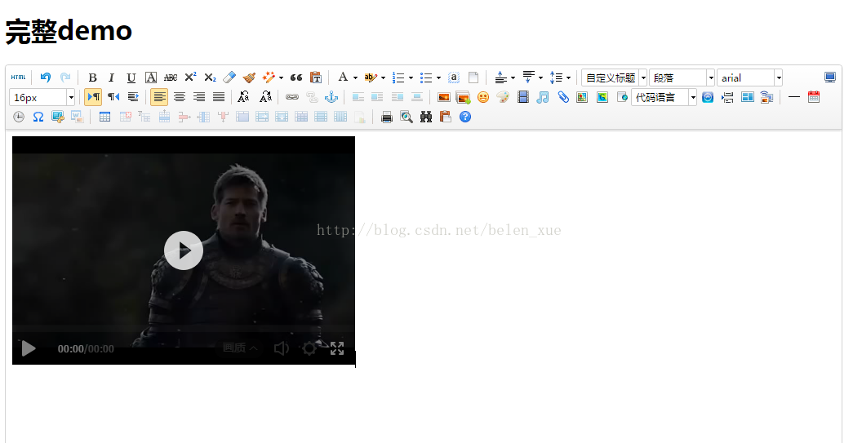Open the 代码语言 code language dropdown

coord(664,97)
